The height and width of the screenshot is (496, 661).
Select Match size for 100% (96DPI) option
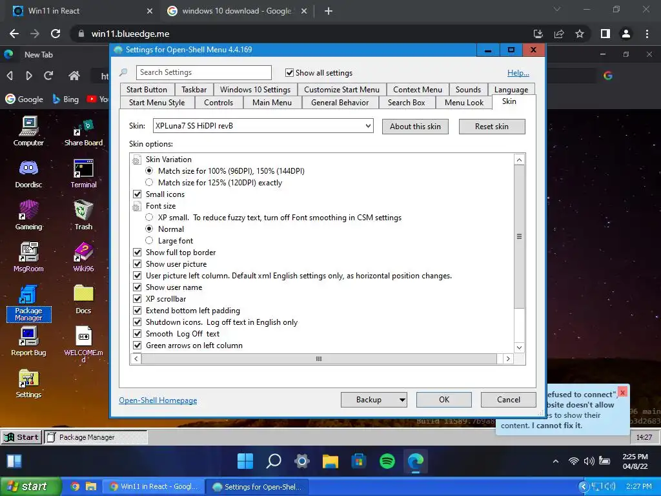(149, 170)
